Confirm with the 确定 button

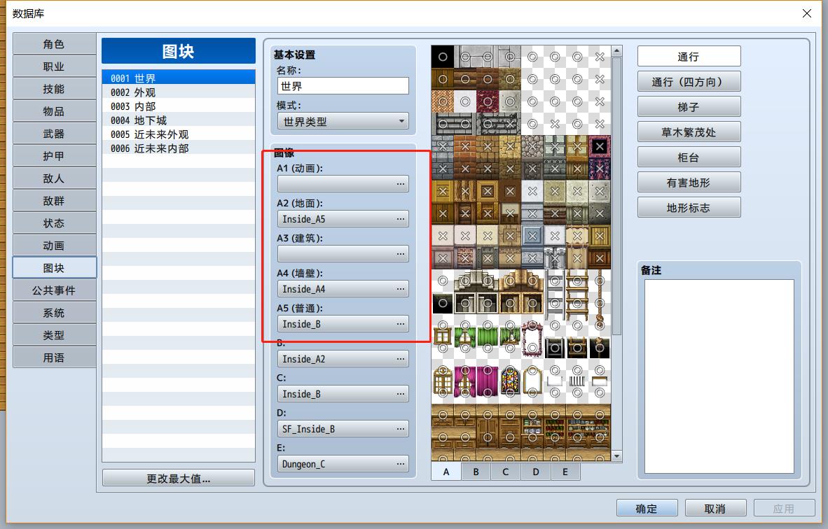(x=647, y=509)
